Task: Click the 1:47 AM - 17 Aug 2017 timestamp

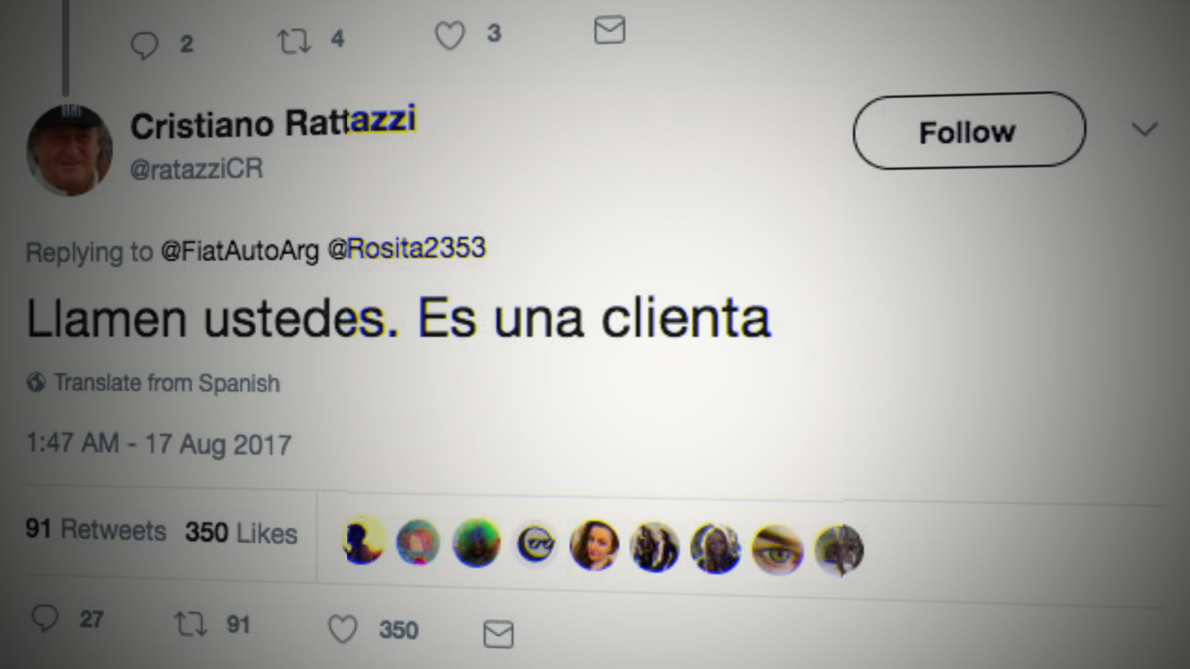Action: [159, 444]
